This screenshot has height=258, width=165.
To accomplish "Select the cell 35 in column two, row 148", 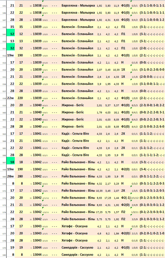I will tap(21, 27).
